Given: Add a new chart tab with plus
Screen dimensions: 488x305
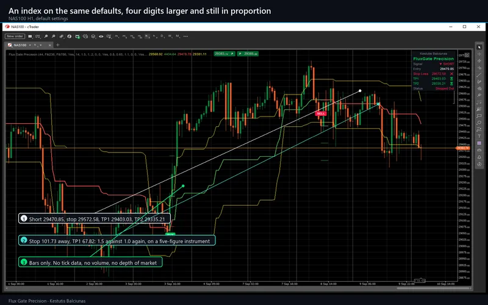Looking at the screenshot, I should 57,45.
